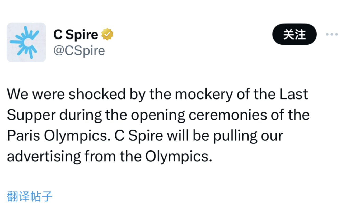The height and width of the screenshot is (212, 341).
Task: Open the three-dot more options menu
Action: 332,34
